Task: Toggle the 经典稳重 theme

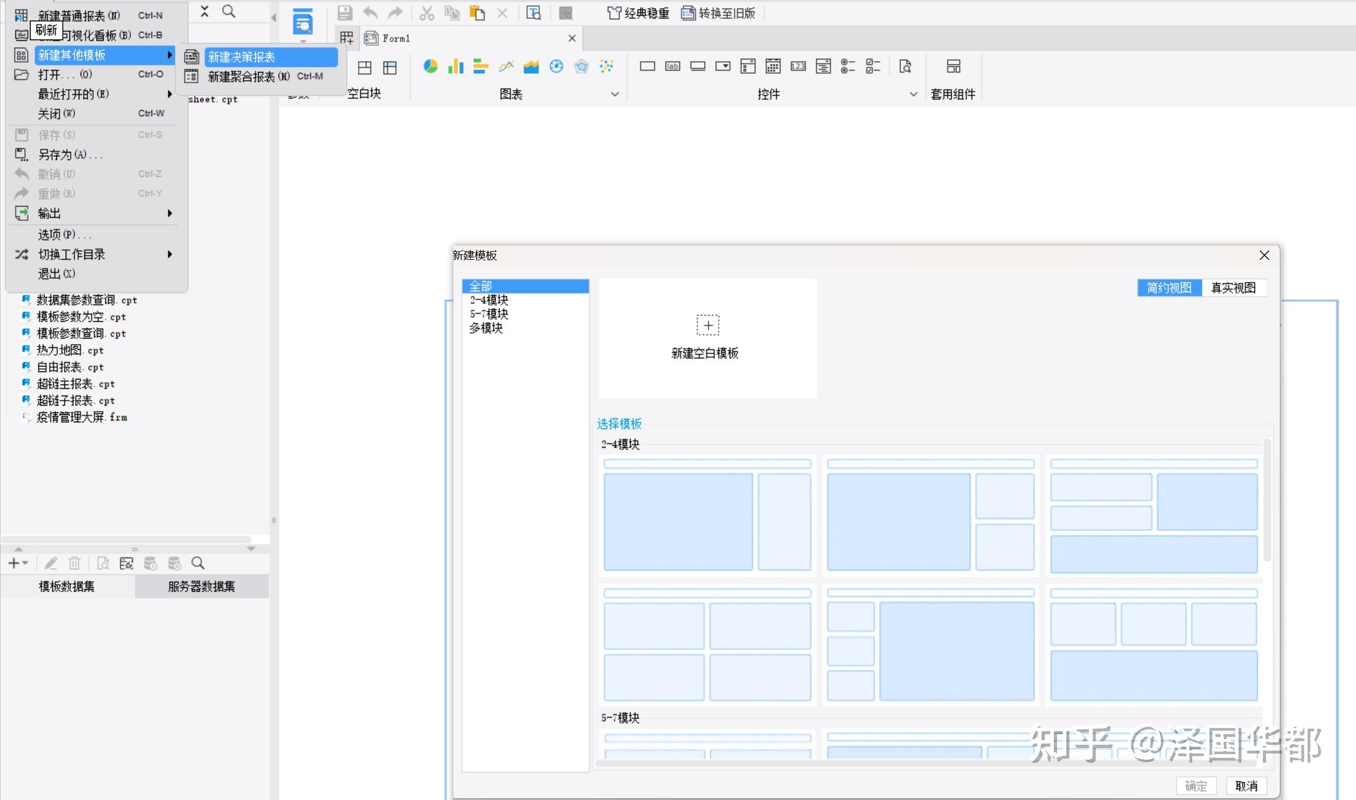Action: [x=638, y=12]
